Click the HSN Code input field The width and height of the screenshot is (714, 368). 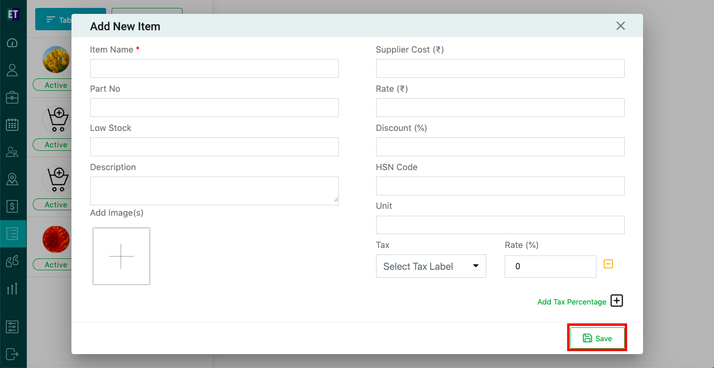point(500,186)
